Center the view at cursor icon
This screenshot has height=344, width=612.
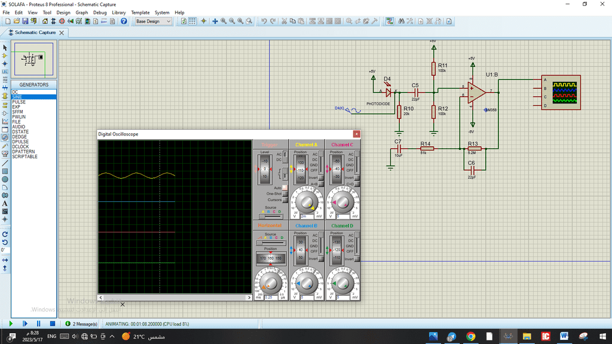(x=215, y=21)
